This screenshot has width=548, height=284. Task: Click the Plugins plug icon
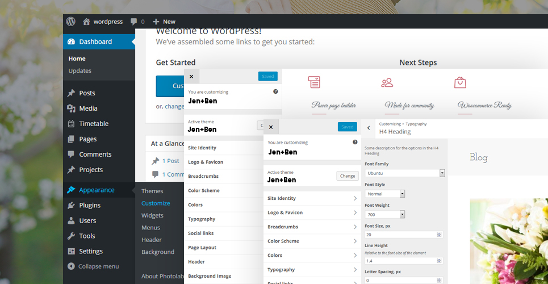click(x=72, y=205)
